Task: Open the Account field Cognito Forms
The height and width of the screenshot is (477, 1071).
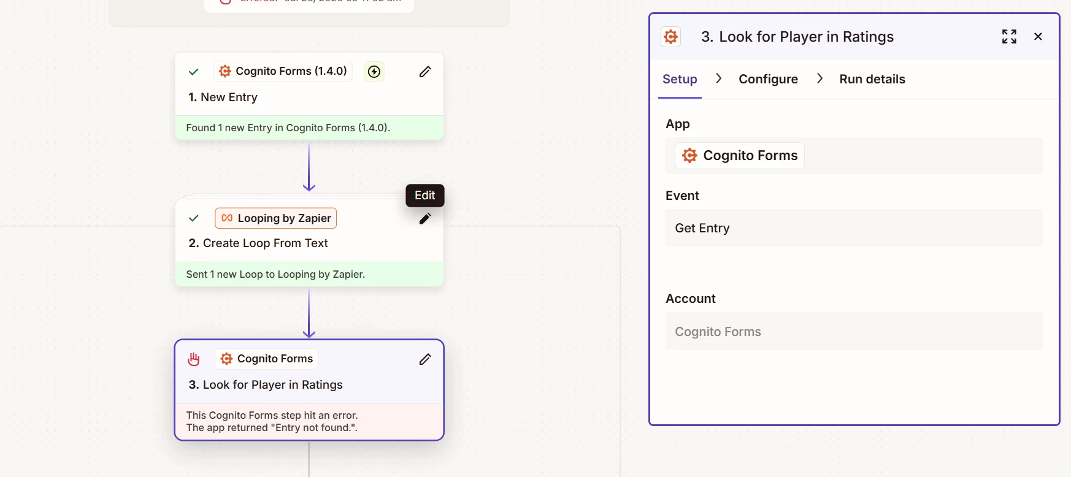Action: 854,331
